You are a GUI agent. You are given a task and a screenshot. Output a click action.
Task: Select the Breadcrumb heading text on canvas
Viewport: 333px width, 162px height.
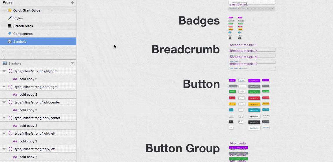185,50
